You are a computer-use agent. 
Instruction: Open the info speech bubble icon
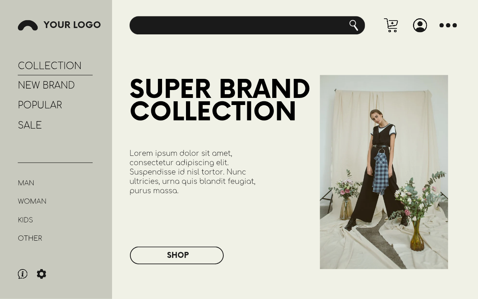coord(22,274)
